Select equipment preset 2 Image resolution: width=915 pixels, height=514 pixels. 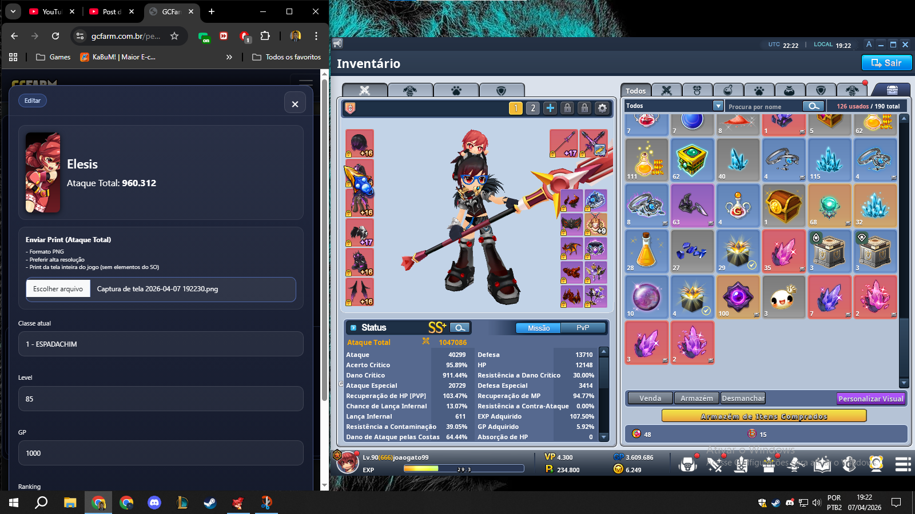click(x=533, y=108)
